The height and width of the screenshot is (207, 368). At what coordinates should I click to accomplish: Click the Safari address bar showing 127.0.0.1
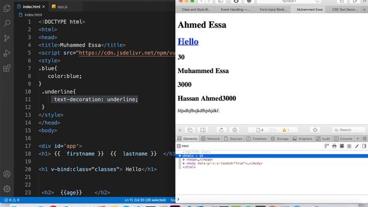click(289, 1)
